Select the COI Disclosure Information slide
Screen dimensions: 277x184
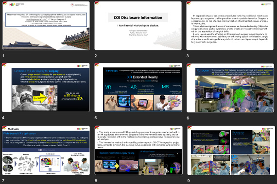point(138,26)
